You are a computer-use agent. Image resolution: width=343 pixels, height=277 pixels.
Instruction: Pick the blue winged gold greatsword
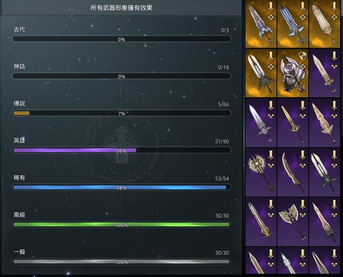click(x=293, y=24)
